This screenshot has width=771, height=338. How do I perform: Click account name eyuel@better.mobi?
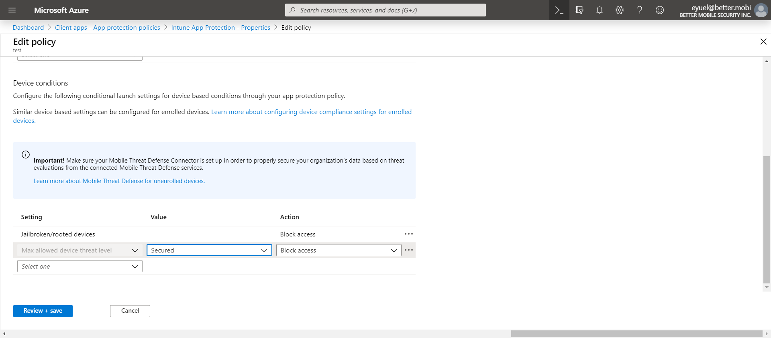pyautogui.click(x=721, y=7)
